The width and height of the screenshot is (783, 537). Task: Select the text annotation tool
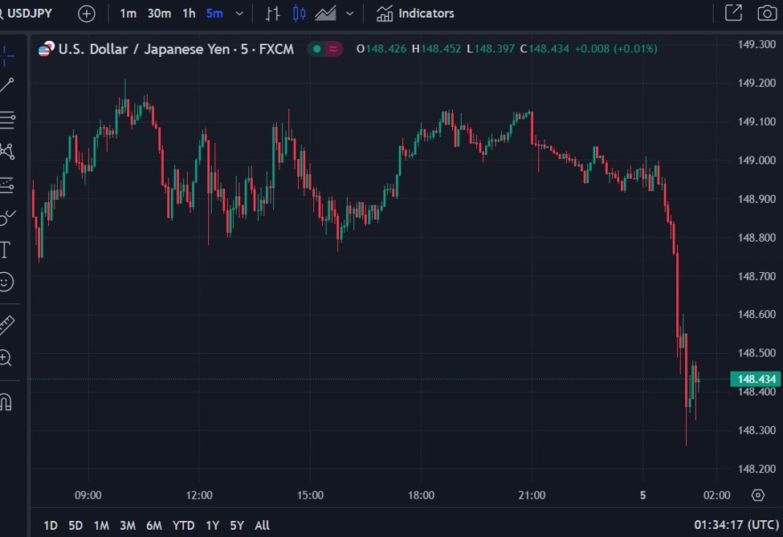[5, 250]
